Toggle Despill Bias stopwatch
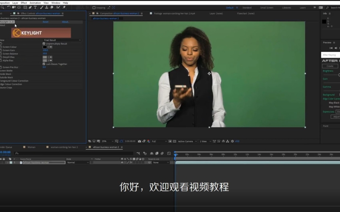The width and height of the screenshot is (340, 212). point(1,57)
